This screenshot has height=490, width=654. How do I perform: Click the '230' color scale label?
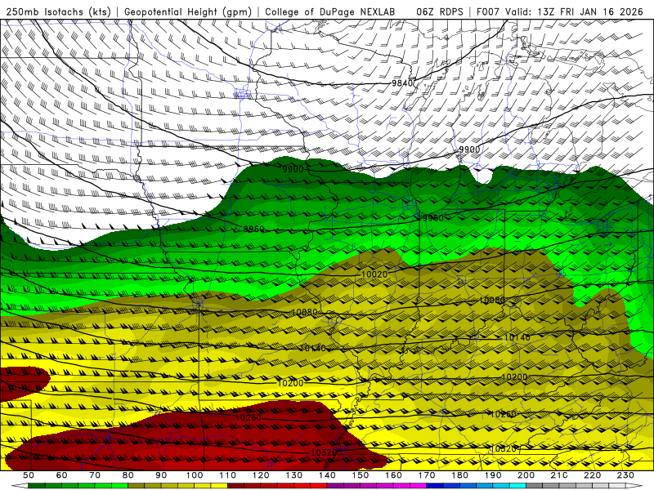pos(625,475)
